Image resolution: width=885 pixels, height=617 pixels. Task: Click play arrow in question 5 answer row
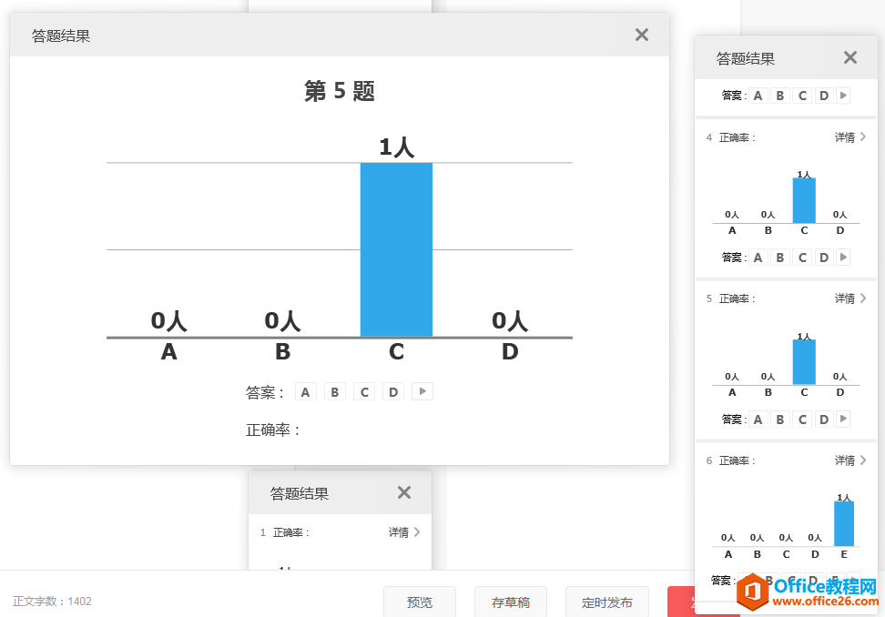tap(843, 419)
